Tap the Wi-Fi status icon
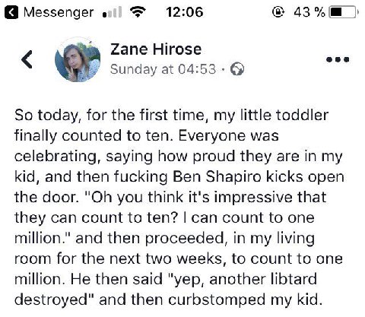The height and width of the screenshot is (317, 365). pyautogui.click(x=138, y=12)
